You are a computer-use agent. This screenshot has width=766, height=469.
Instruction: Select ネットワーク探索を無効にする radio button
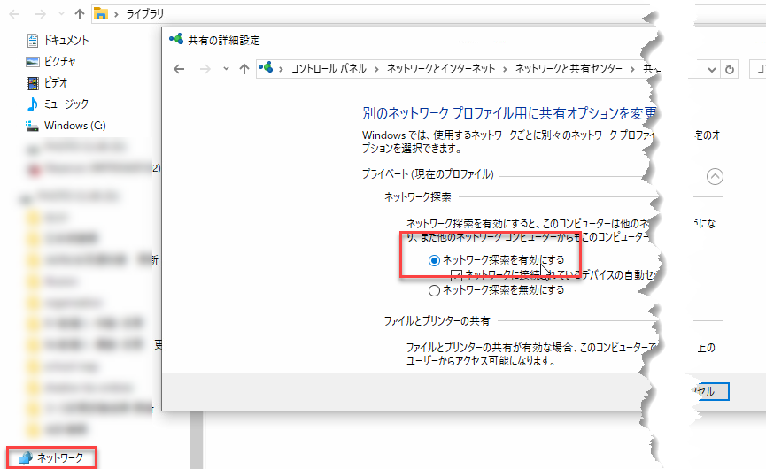[434, 289]
